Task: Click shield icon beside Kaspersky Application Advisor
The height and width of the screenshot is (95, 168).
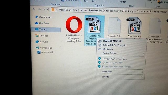Action: tap(99, 66)
